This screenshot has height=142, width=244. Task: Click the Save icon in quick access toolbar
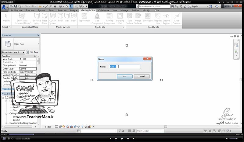coord(16,6)
